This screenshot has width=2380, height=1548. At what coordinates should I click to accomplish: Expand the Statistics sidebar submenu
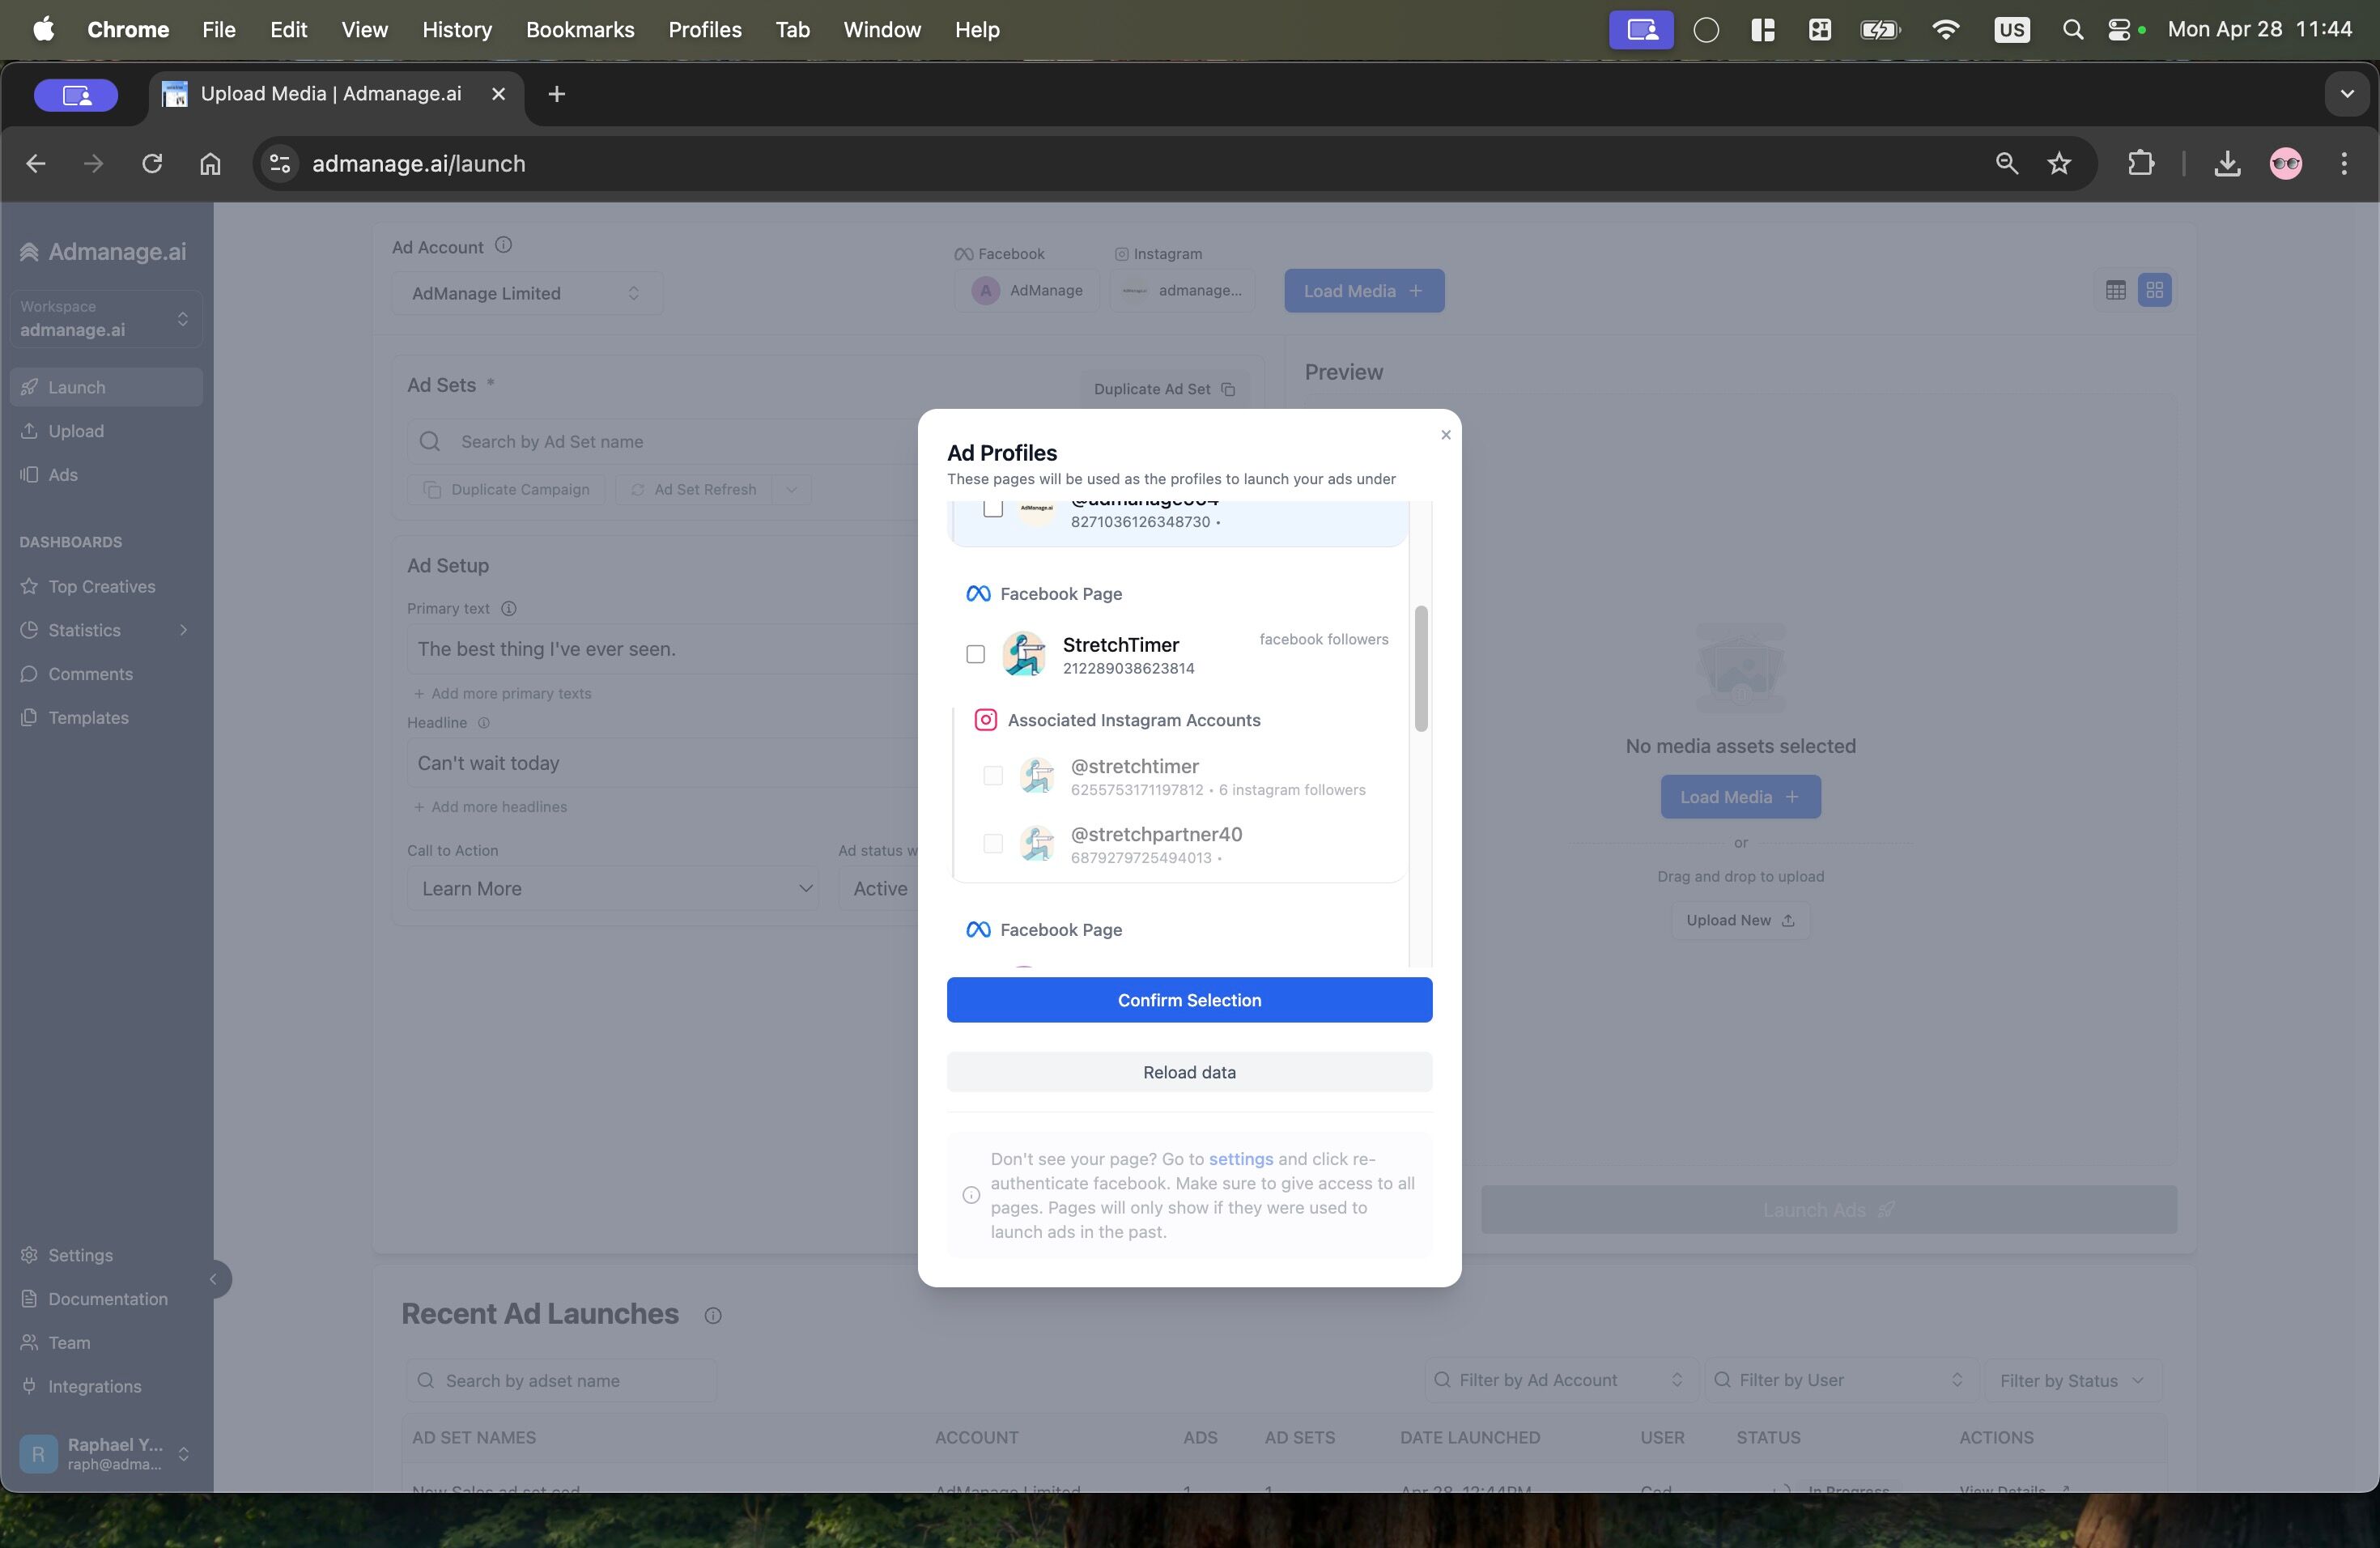tap(183, 630)
